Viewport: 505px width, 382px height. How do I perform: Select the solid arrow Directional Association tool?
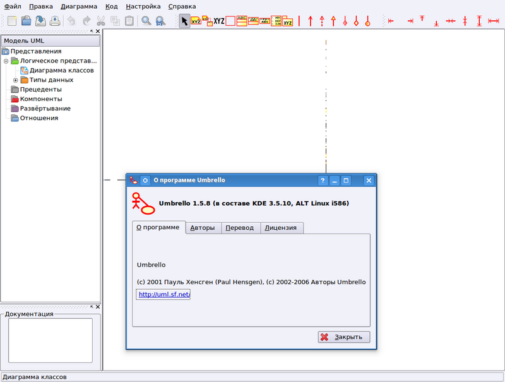pos(311,21)
